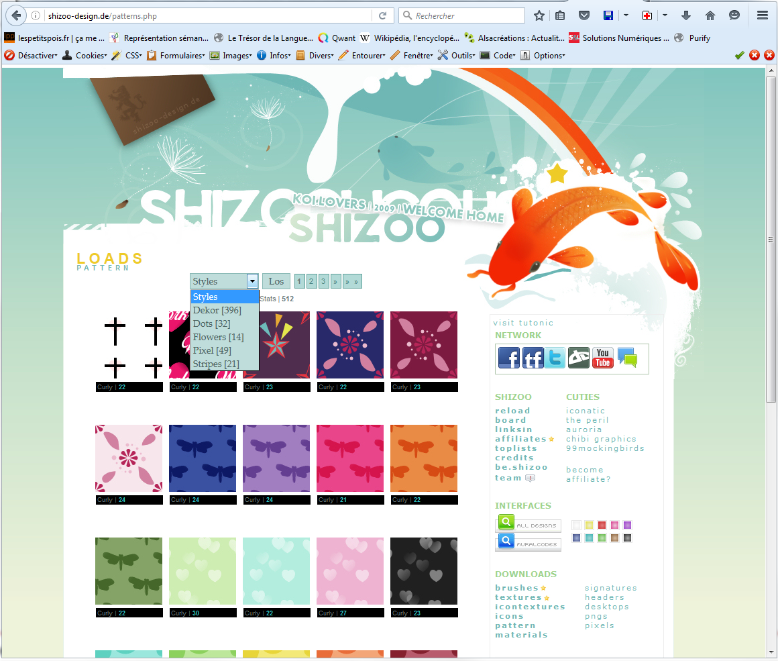Click the site information icon in address bar
Viewport: 778px width, 661px height.
click(36, 16)
